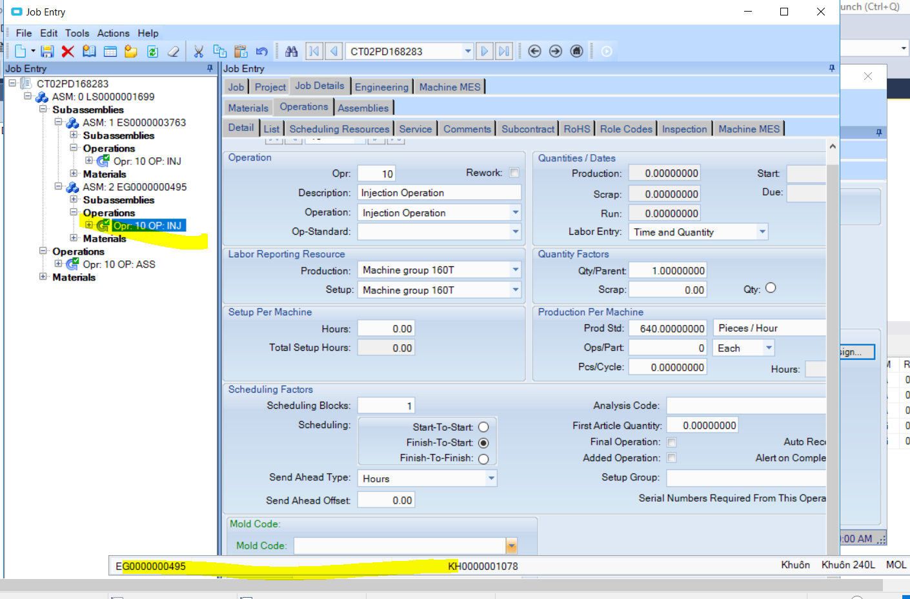This screenshot has width=910, height=599.
Task: Select the red Delete (X) toolbar icon
Action: click(68, 51)
